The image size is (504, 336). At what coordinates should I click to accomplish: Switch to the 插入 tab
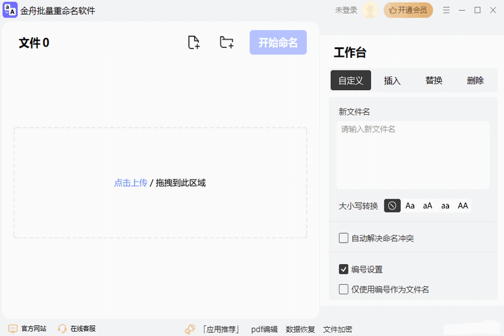tap(392, 81)
